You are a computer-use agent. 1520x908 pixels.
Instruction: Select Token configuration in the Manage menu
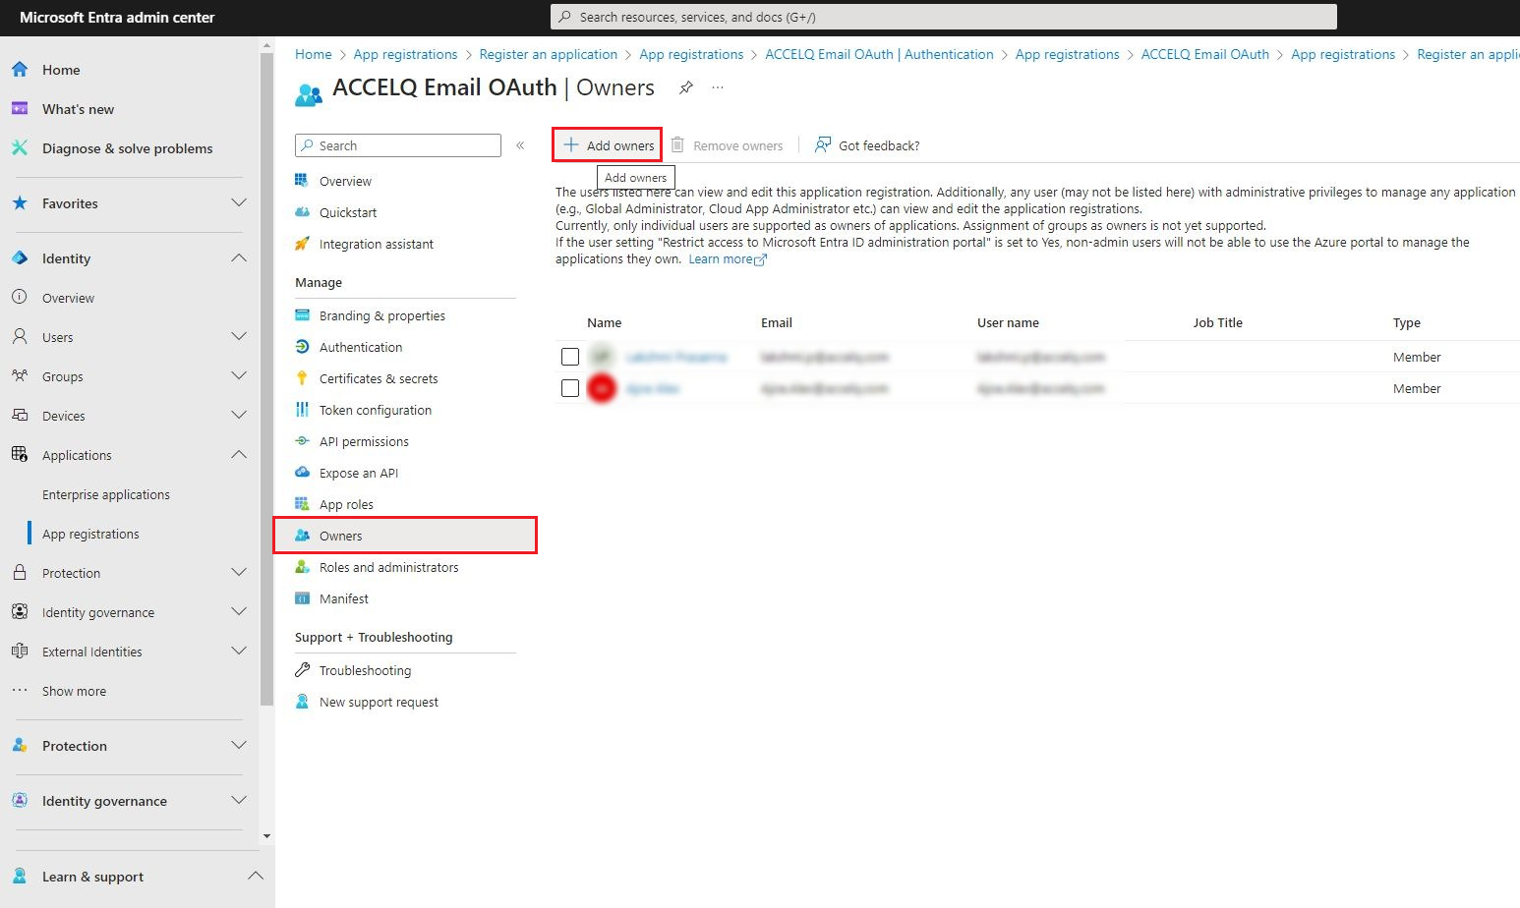coord(374,409)
